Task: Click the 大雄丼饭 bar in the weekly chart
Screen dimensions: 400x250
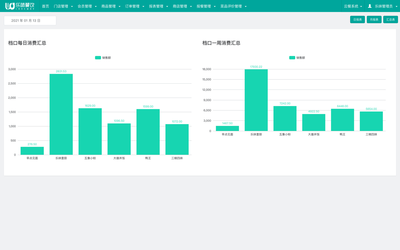Action: (314, 122)
